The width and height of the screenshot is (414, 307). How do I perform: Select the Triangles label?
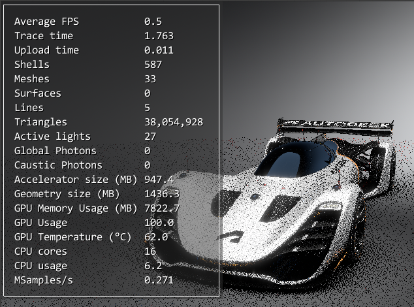click(40, 122)
